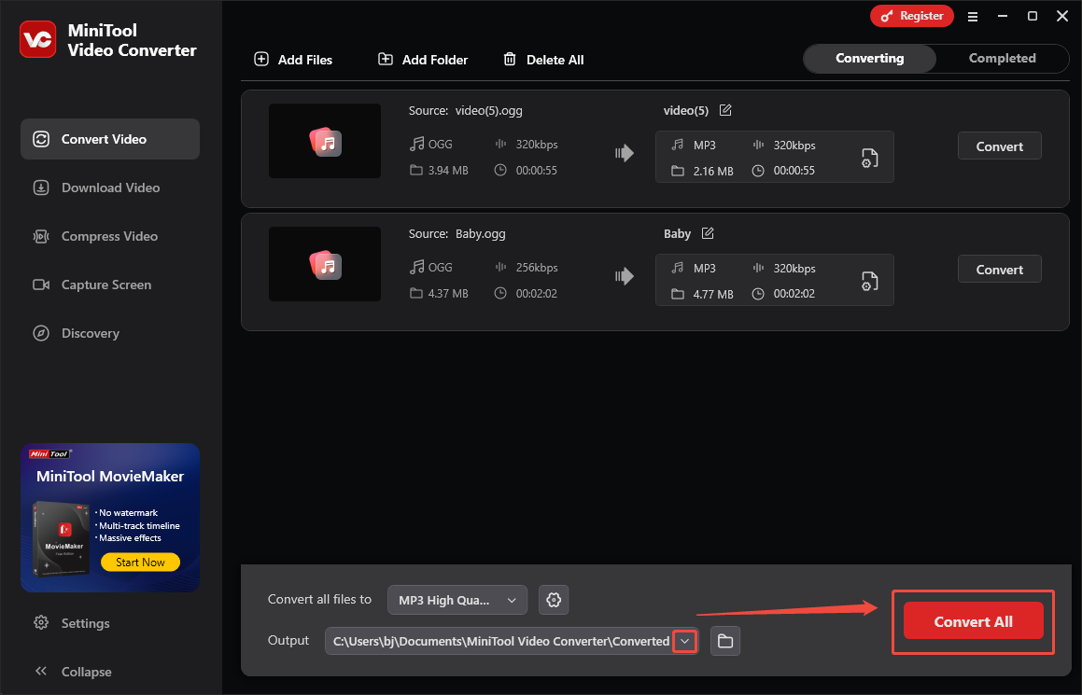Viewport: 1082px width, 695px height.
Task: Maximize the window
Action: [1033, 16]
